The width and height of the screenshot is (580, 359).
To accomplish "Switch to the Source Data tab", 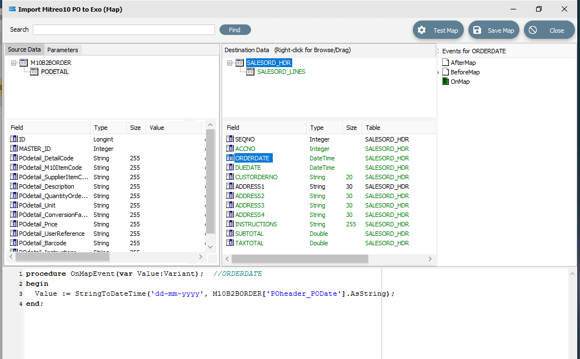I will click(24, 49).
